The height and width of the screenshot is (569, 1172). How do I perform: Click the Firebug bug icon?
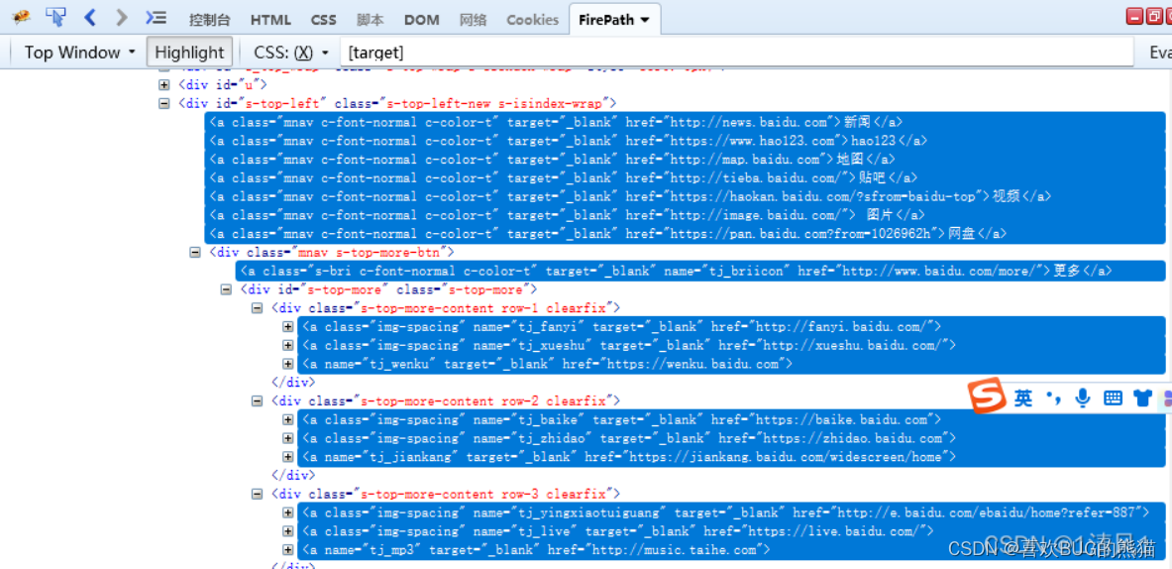click(21, 18)
